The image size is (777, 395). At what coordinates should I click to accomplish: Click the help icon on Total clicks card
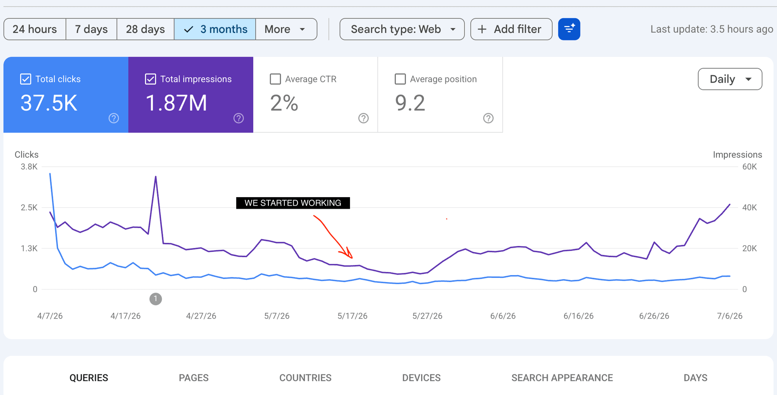pos(114,118)
